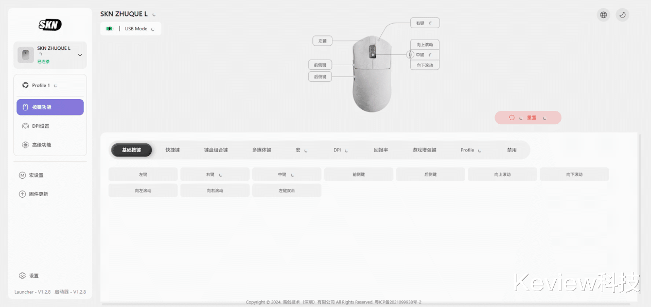The height and width of the screenshot is (307, 651).
Task: Click the USB Mode battery icon
Action: [x=109, y=29]
